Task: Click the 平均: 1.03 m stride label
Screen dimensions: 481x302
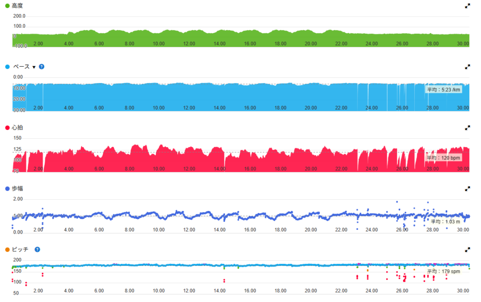Action: click(444, 221)
